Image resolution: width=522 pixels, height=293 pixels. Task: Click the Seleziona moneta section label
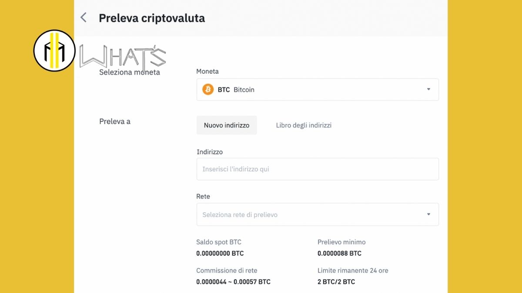click(129, 72)
